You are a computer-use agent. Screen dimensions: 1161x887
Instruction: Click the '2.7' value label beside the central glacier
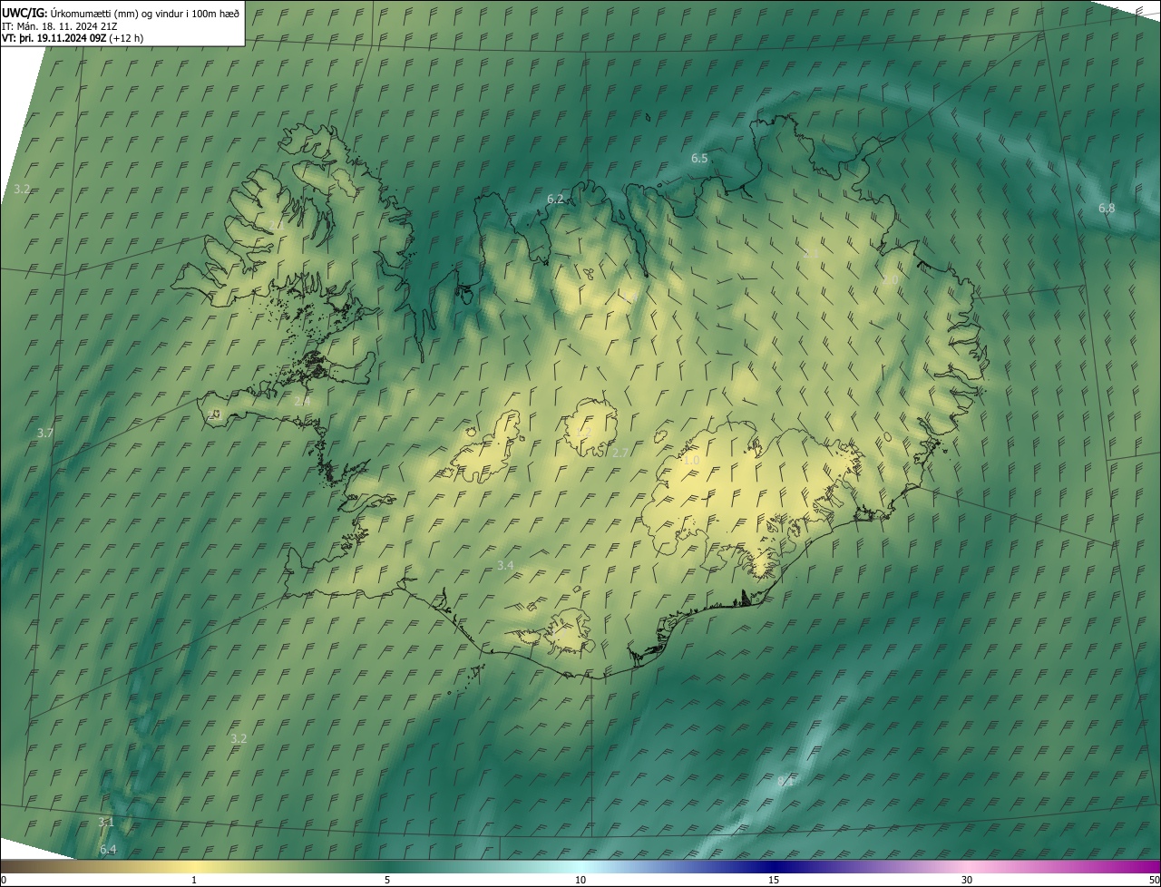click(x=620, y=453)
